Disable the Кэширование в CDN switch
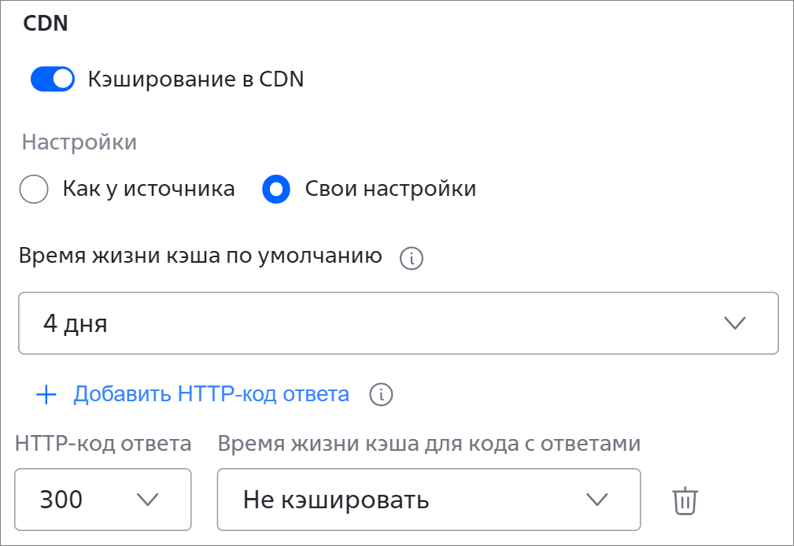Image resolution: width=794 pixels, height=546 pixels. point(53,79)
